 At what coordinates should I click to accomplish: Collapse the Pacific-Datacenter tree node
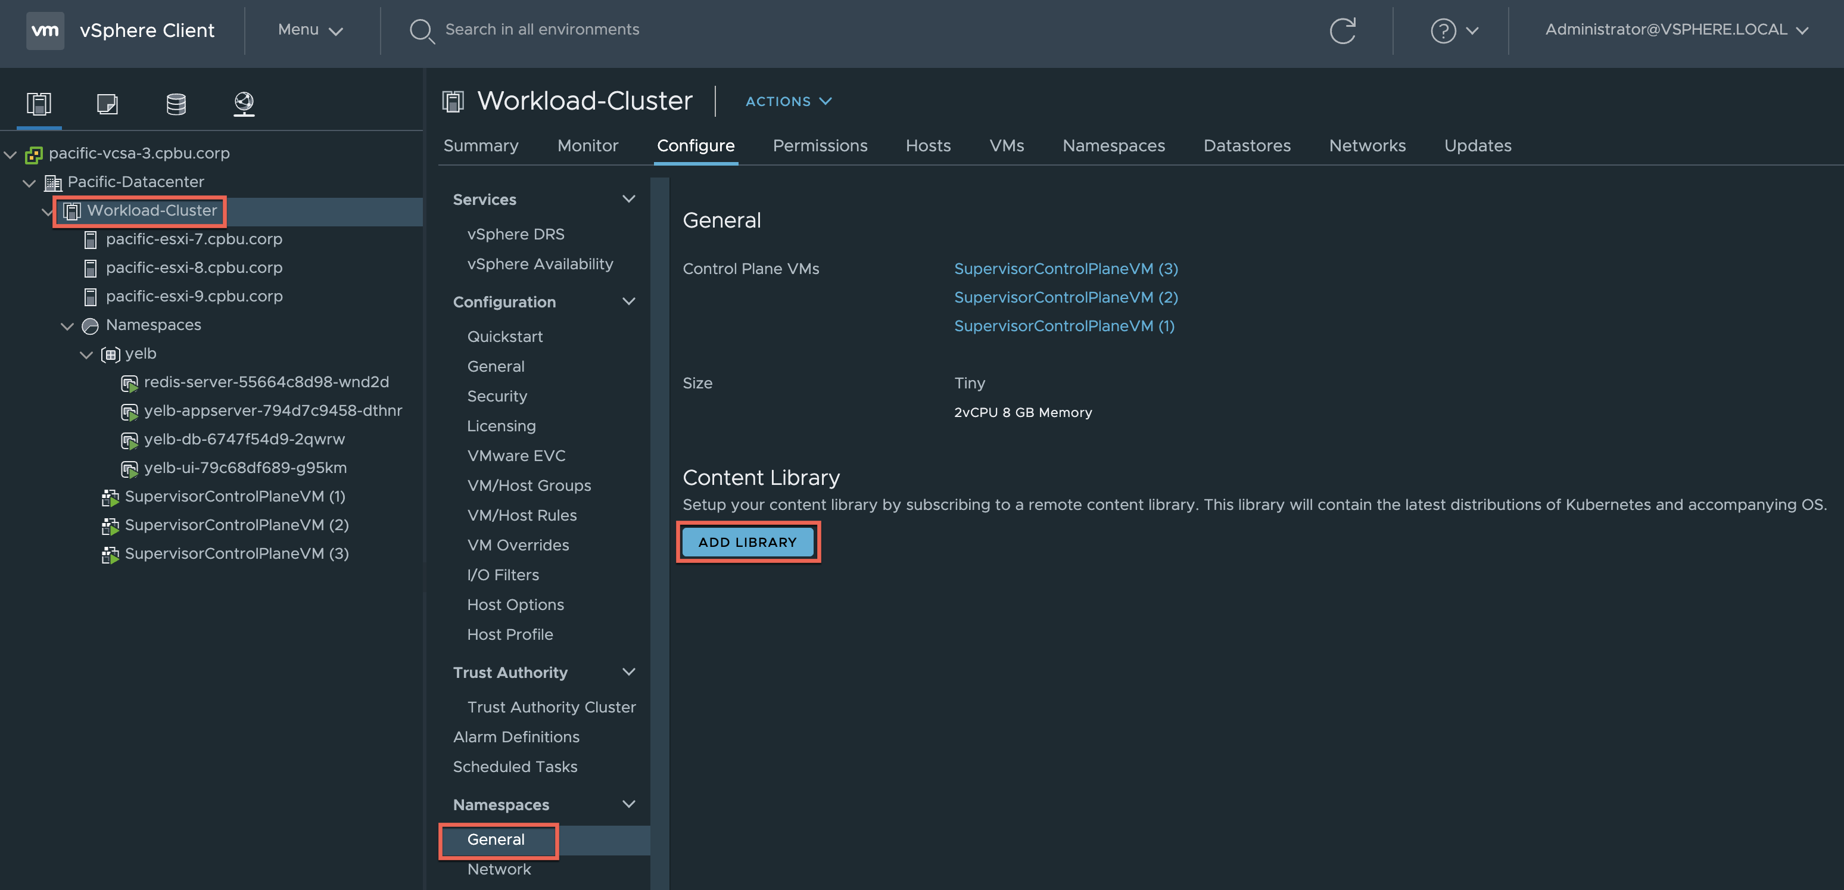[29, 182]
